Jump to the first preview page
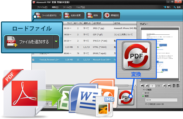This screenshot has height=119, width=183. [x=142, y=86]
